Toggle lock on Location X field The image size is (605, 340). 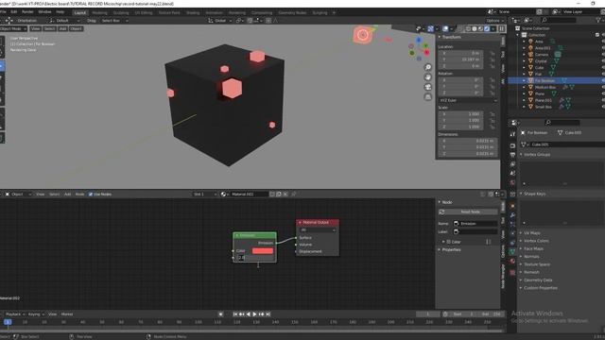point(493,54)
